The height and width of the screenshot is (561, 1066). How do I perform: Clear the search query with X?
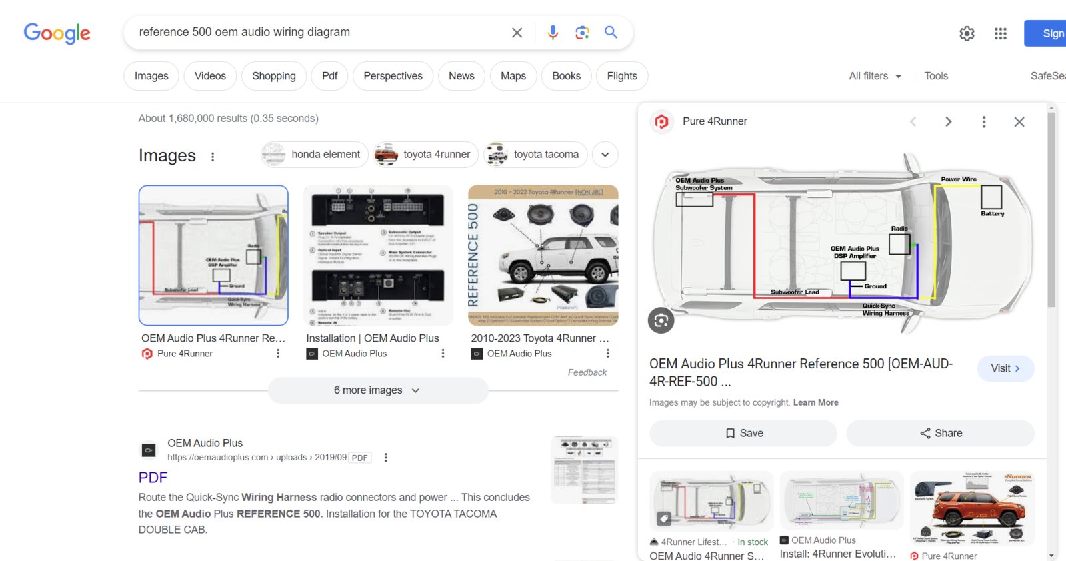click(x=517, y=33)
